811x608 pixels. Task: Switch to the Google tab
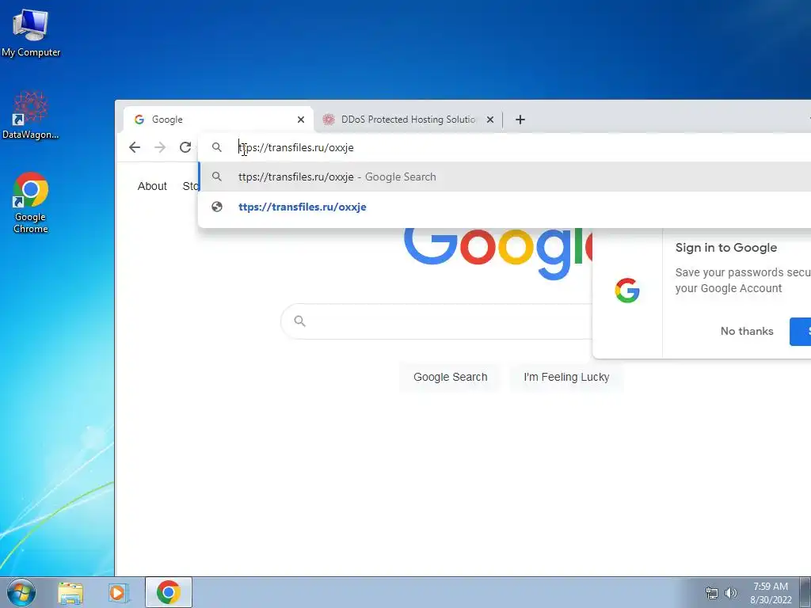point(219,120)
